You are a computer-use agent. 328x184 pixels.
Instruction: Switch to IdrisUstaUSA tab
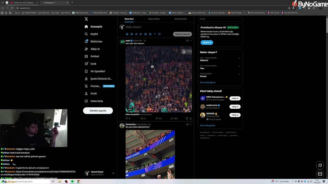coord(181,19)
